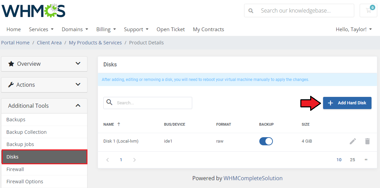Viewport: 380px width, 188px height.
Task: Sort by the SIZE column header
Action: click(305, 124)
